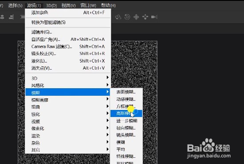
Task: Select the 3D video camera zoom icon
Action: tap(154, 17)
